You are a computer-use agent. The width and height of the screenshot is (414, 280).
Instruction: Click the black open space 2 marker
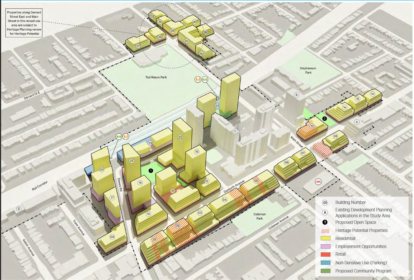324,118
